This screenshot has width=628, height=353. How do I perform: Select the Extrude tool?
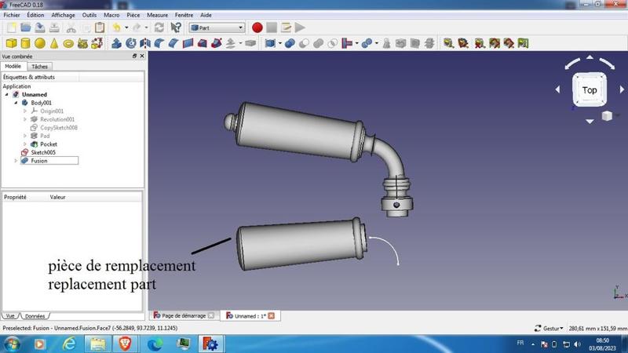coord(116,43)
